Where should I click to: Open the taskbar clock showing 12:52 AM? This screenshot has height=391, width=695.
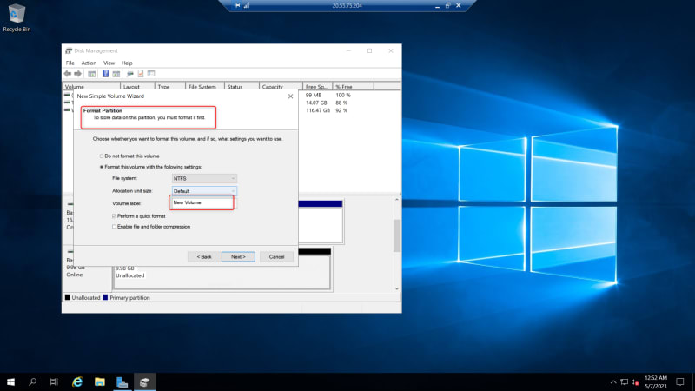click(x=656, y=381)
